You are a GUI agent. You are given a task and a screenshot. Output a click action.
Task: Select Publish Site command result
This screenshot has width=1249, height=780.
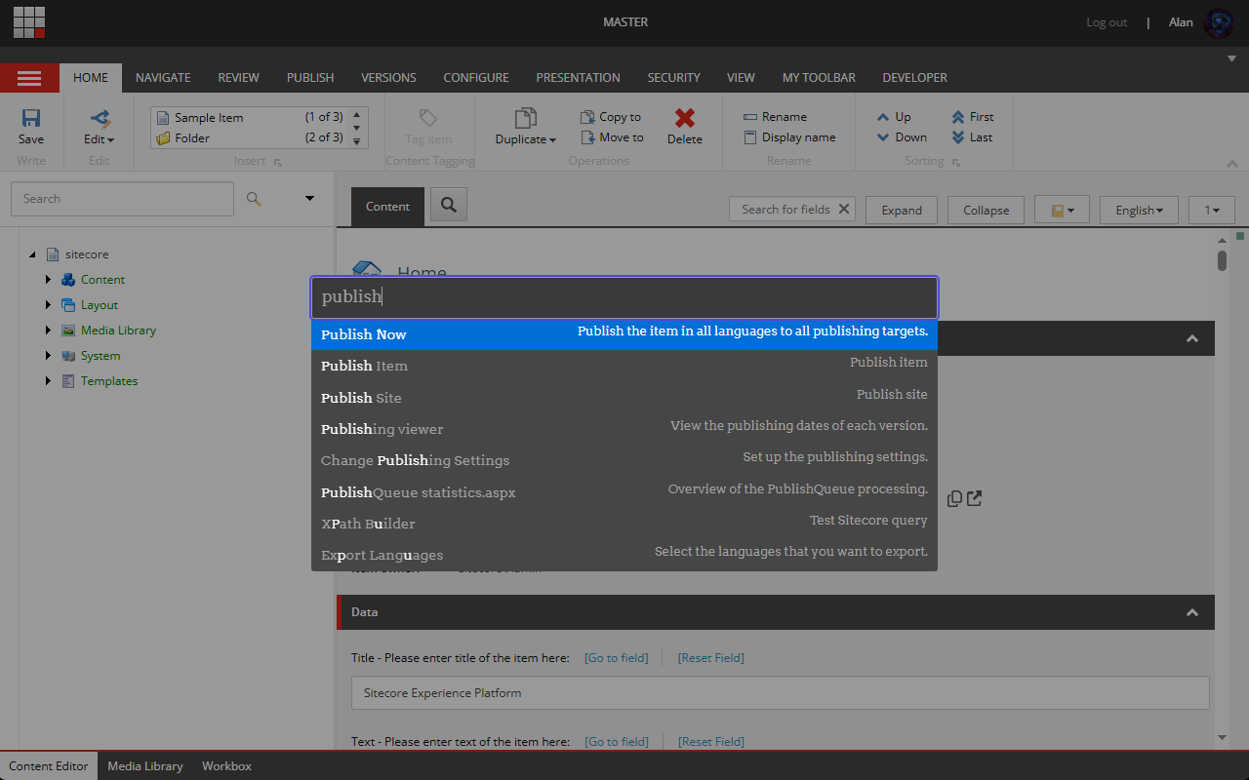[x=624, y=398]
